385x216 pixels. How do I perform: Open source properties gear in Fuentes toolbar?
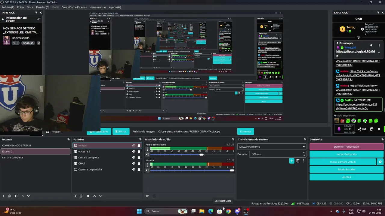click(88, 196)
